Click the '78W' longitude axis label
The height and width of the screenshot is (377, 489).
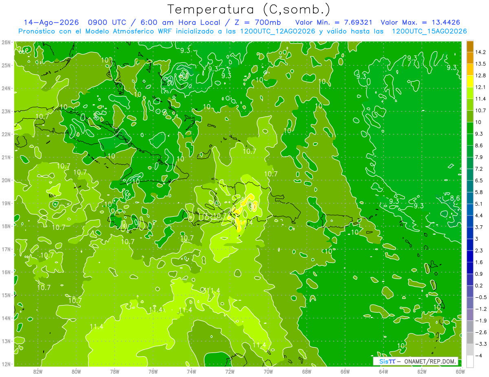115,371
